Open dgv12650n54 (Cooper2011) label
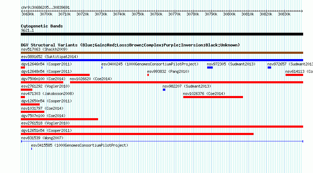This screenshot has width=313, height=173. [x=46, y=101]
